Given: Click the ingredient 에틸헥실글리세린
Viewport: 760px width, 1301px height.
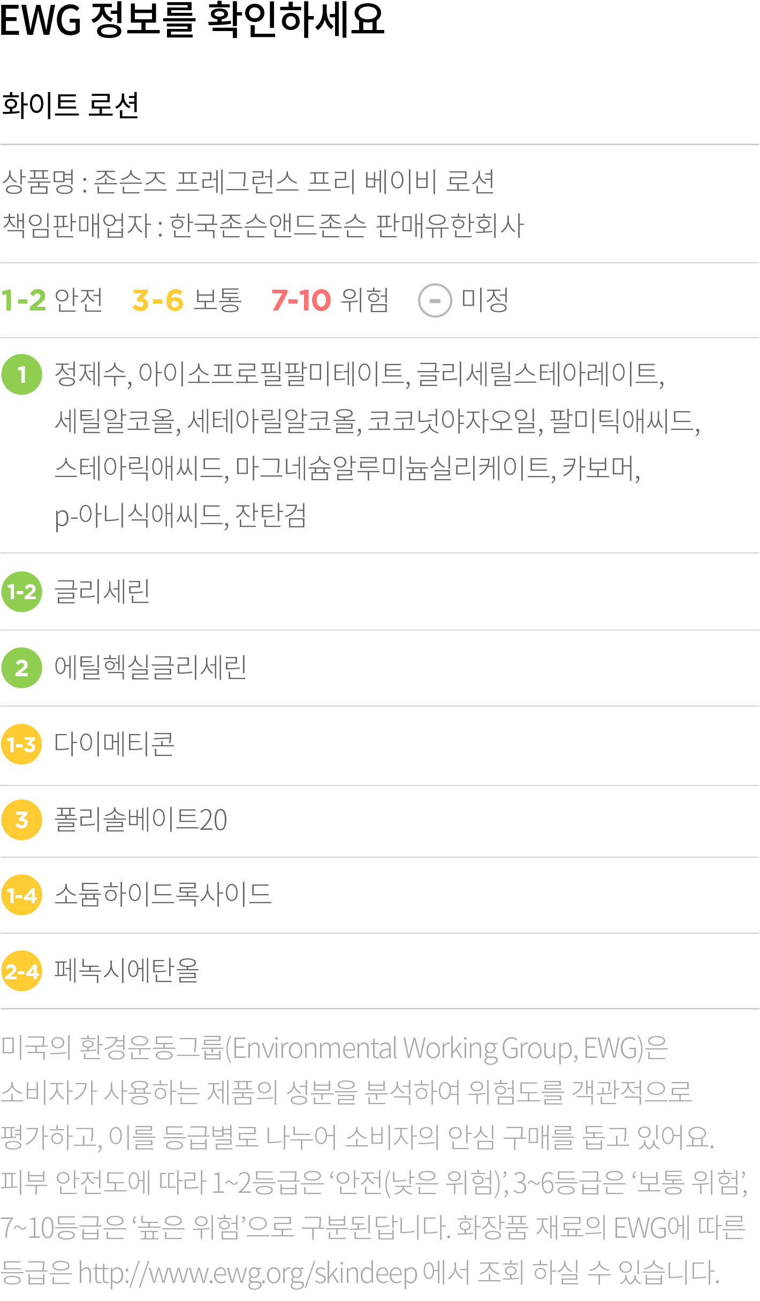Looking at the screenshot, I should point(151,668).
